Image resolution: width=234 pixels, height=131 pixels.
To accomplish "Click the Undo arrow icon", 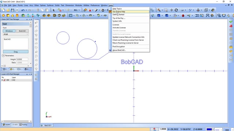I will point(23,10).
